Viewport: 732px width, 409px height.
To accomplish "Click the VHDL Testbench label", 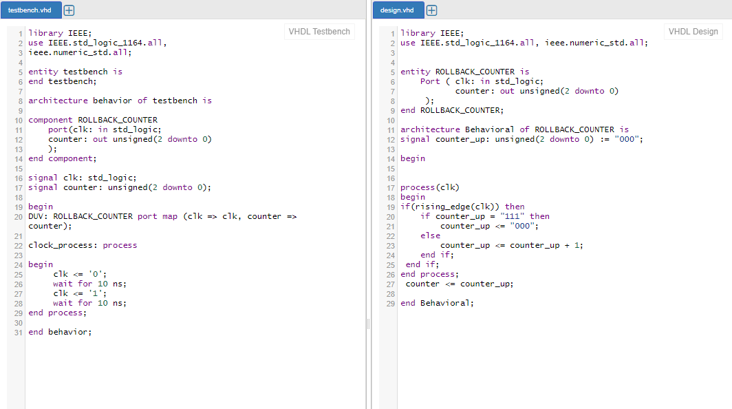I will coord(319,32).
